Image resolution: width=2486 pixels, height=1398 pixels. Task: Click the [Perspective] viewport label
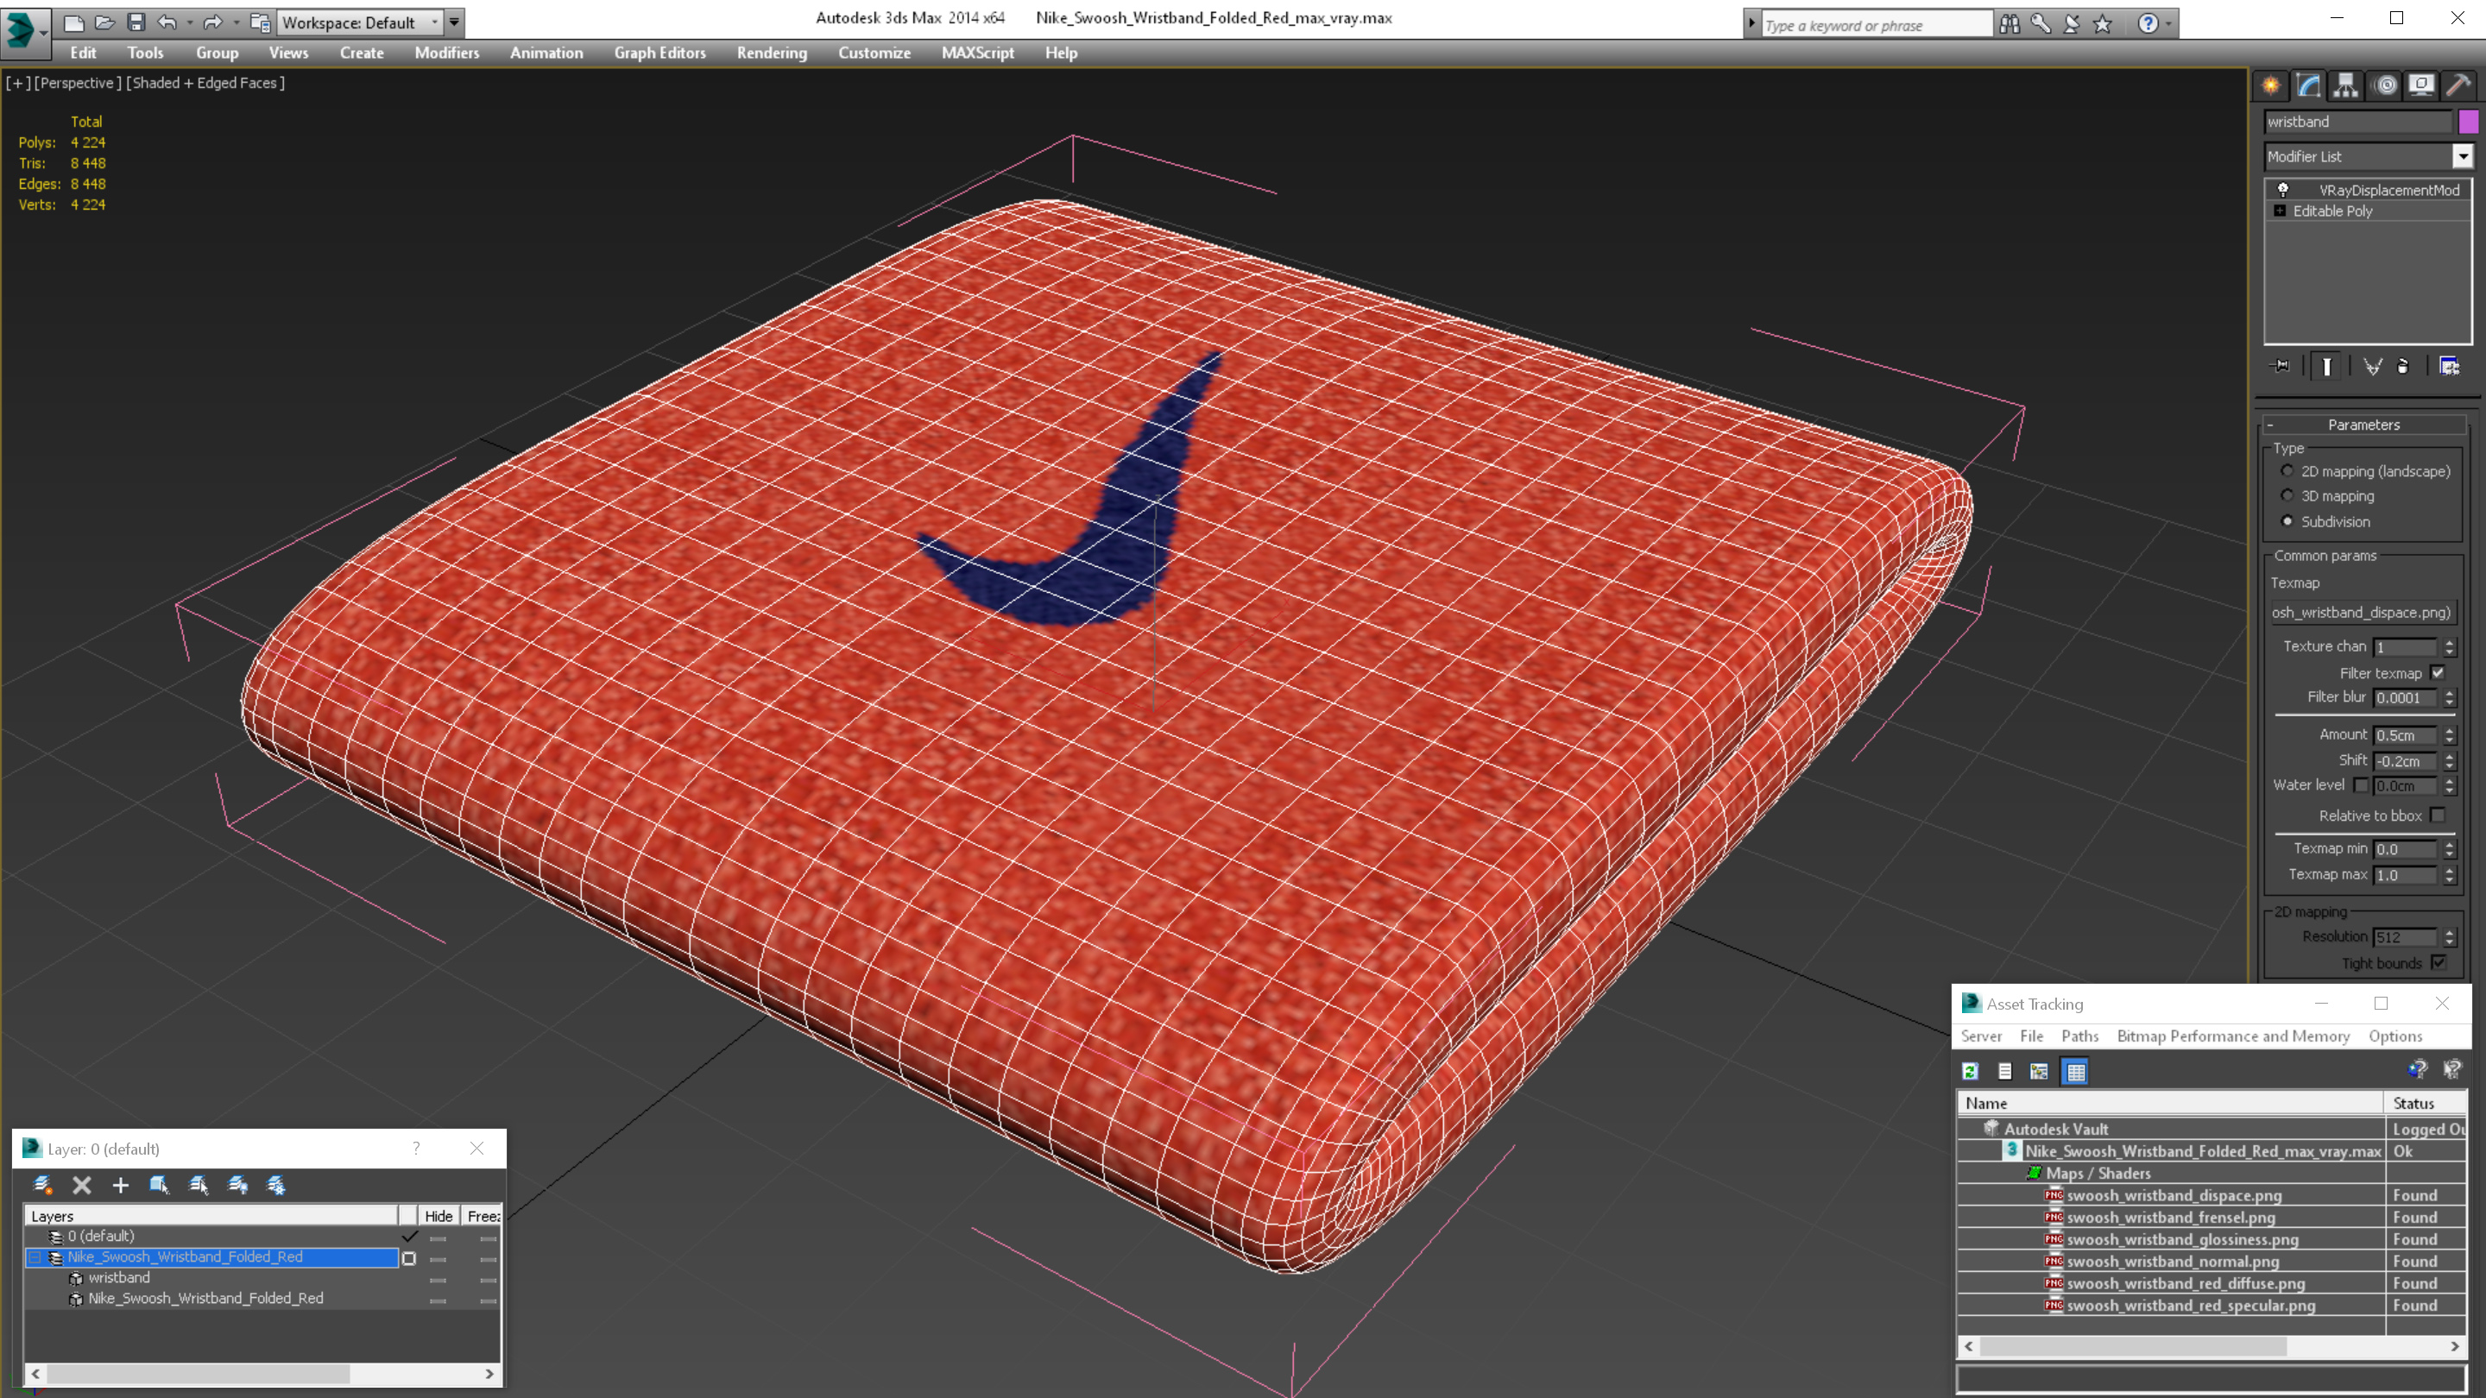[79, 83]
